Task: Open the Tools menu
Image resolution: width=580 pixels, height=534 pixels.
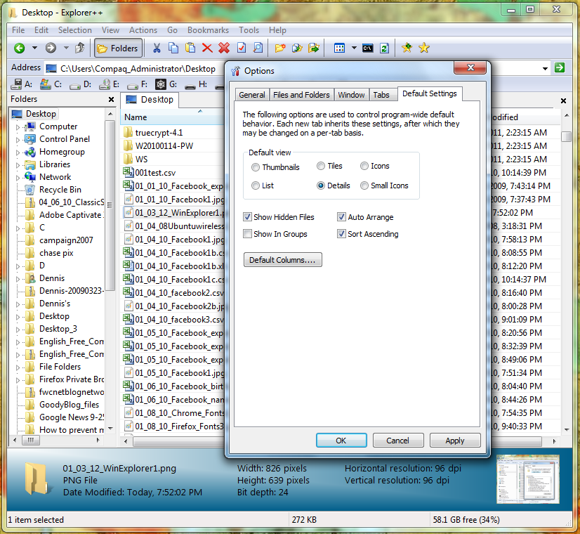Action: [x=249, y=30]
